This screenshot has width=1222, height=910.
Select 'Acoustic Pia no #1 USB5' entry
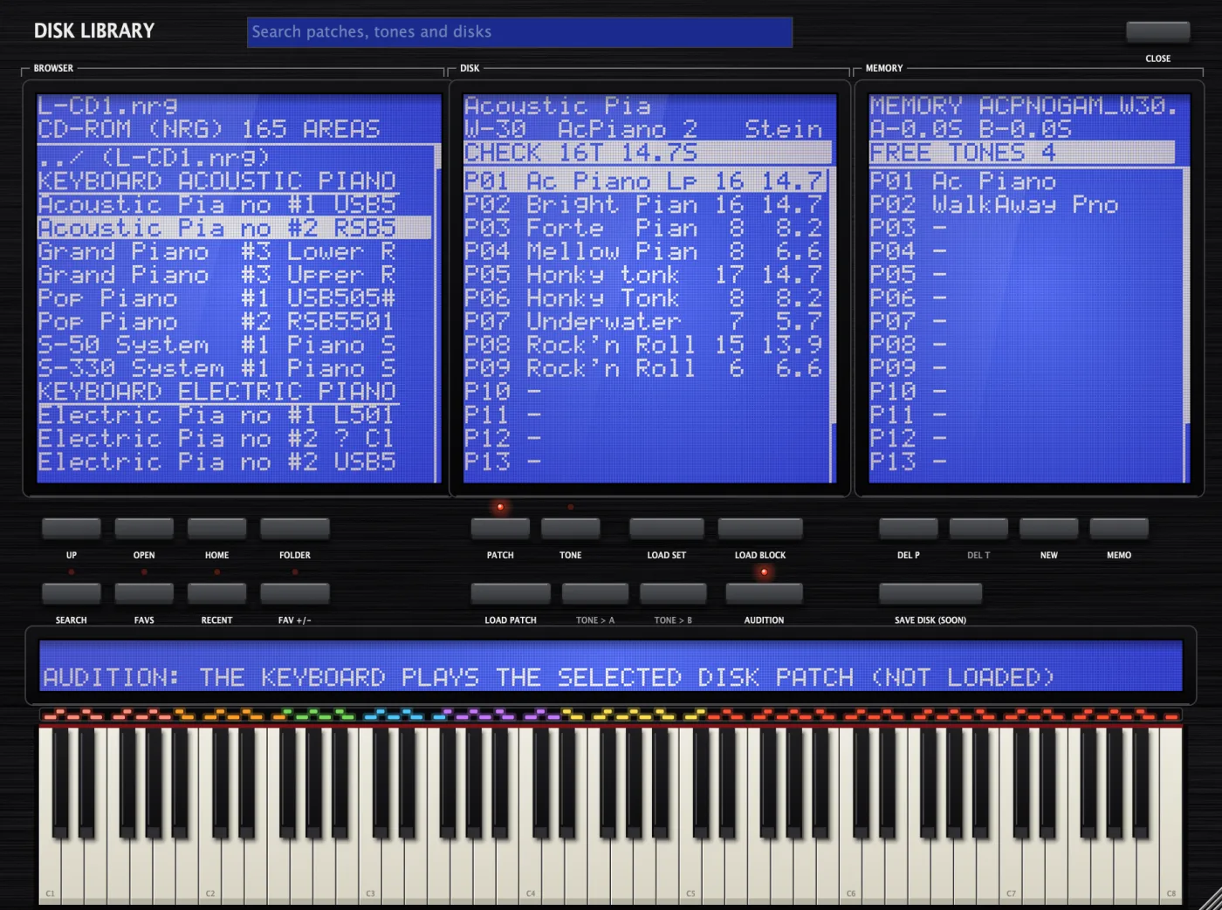[x=234, y=205]
